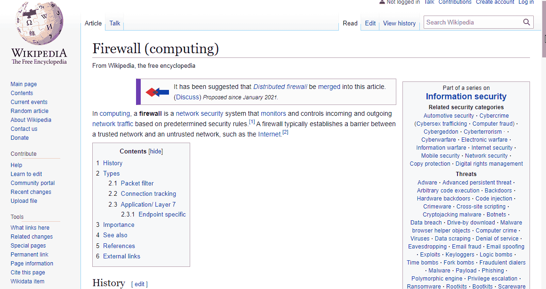
Task: Jump to See also section
Action: coord(115,235)
